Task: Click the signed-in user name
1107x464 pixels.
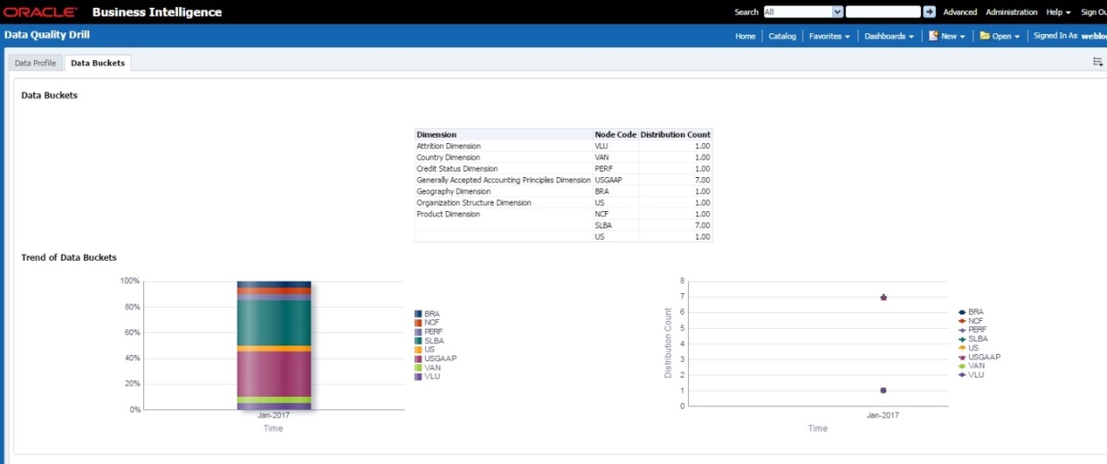Action: click(x=1094, y=37)
